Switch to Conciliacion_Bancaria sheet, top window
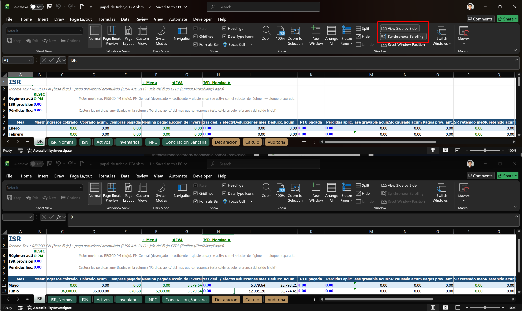The height and width of the screenshot is (311, 522). coord(186,142)
